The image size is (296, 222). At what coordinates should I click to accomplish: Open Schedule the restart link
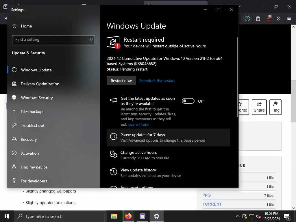[x=157, y=81]
